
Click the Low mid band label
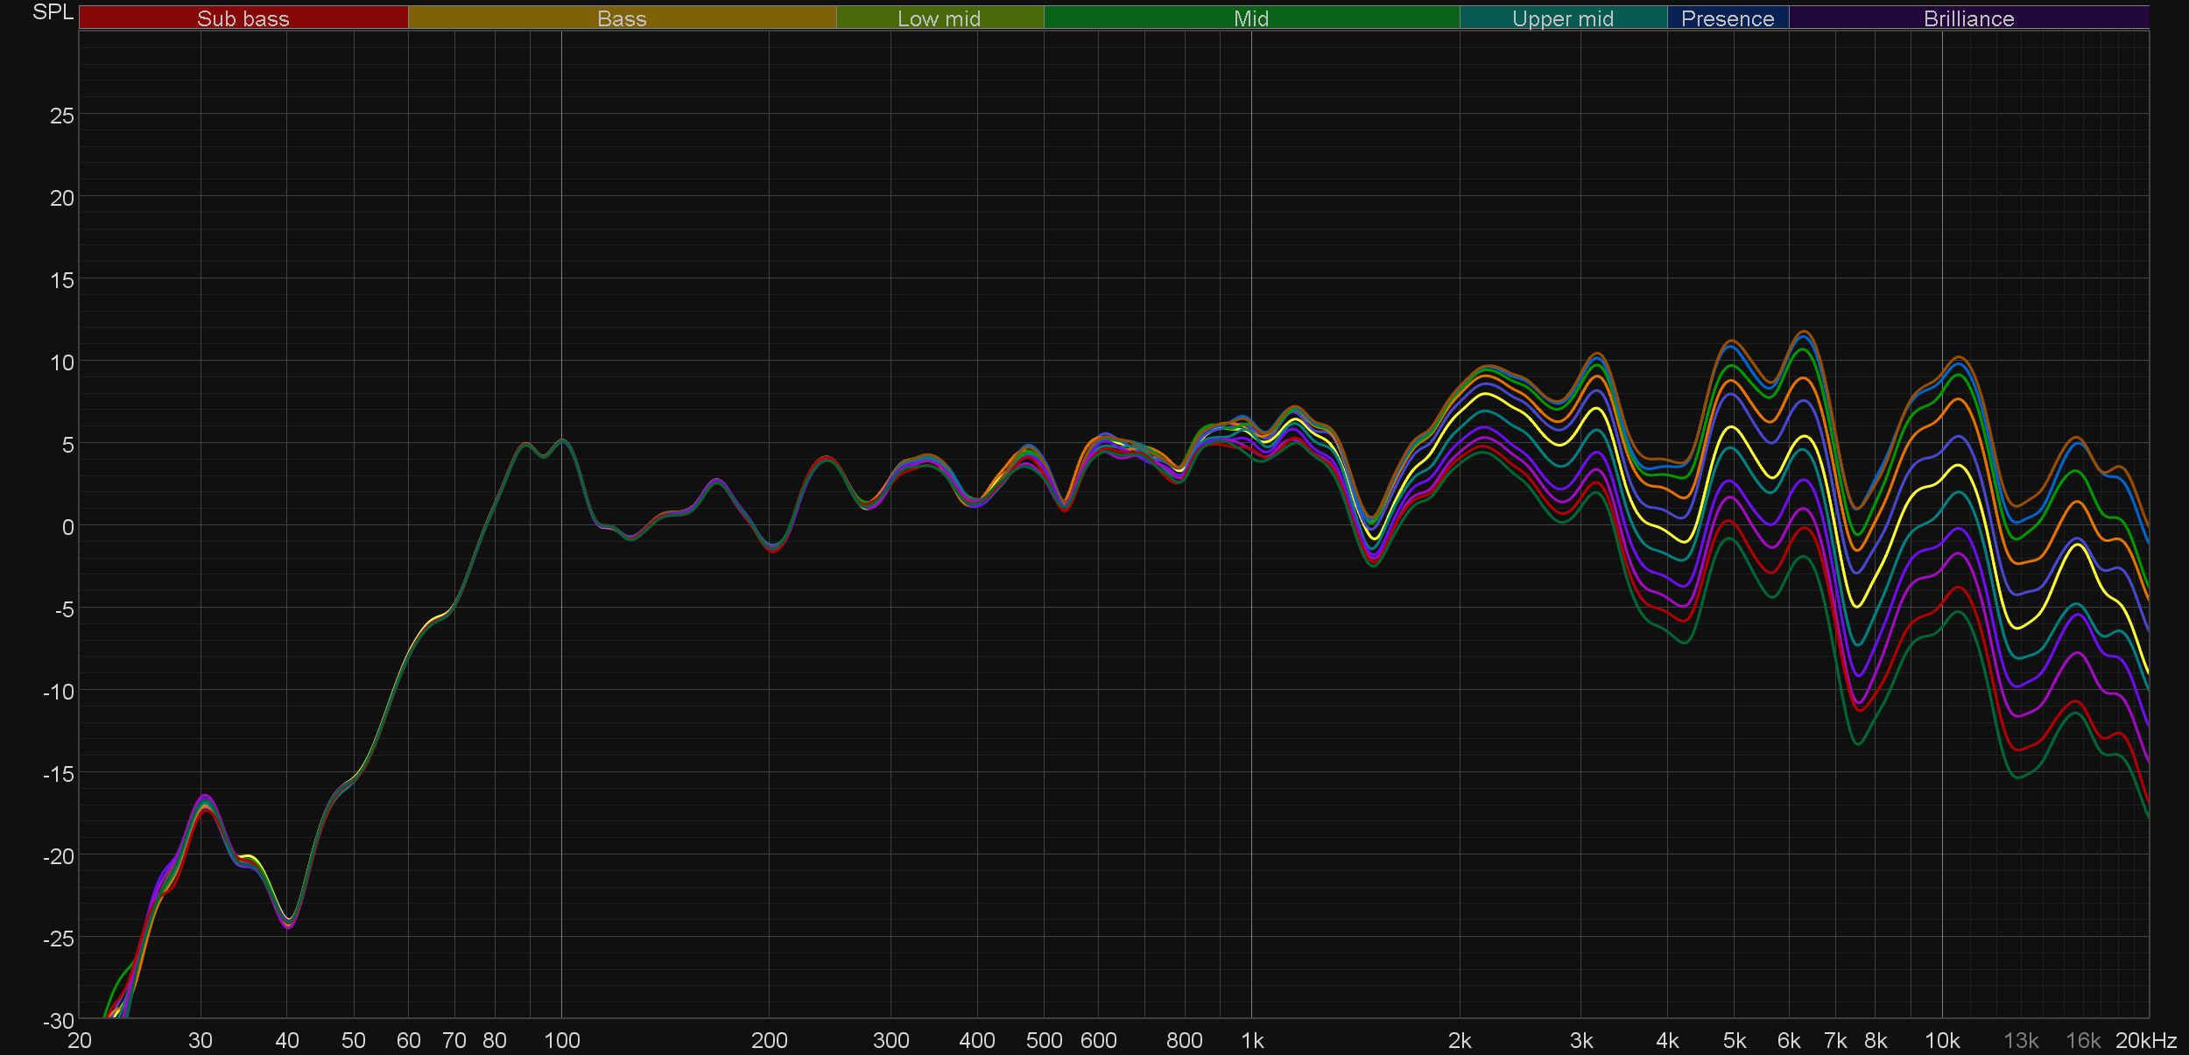[939, 18]
